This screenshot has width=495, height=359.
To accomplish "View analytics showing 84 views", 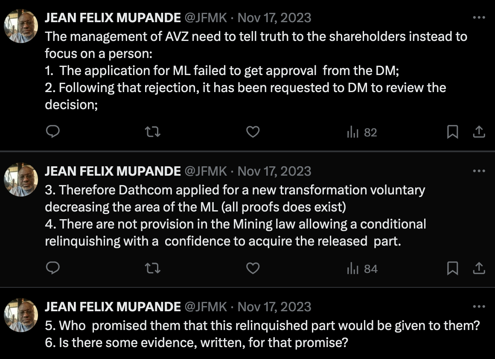I will coord(362,269).
